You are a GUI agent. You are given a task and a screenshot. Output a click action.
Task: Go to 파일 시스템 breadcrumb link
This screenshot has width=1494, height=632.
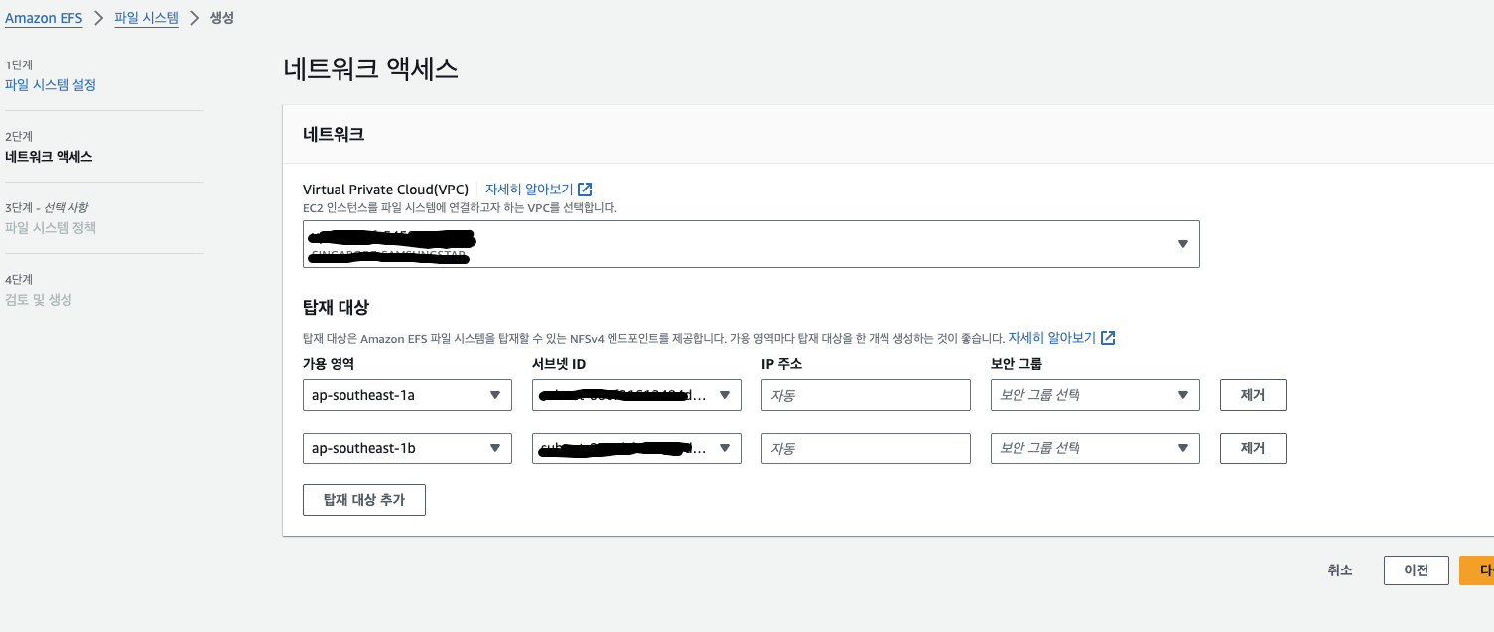[x=146, y=18]
